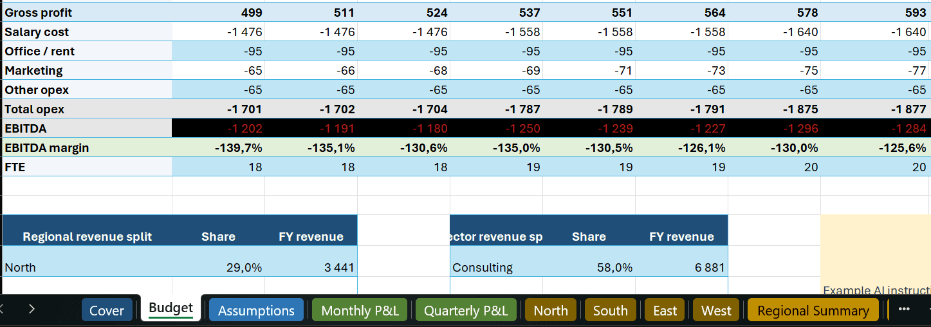
Task: Click the Other opex label cell
Action: 87,89
